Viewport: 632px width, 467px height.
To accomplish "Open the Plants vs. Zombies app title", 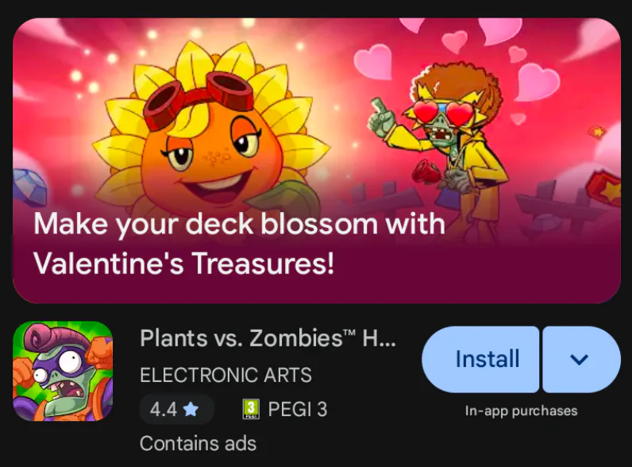I will (x=268, y=338).
